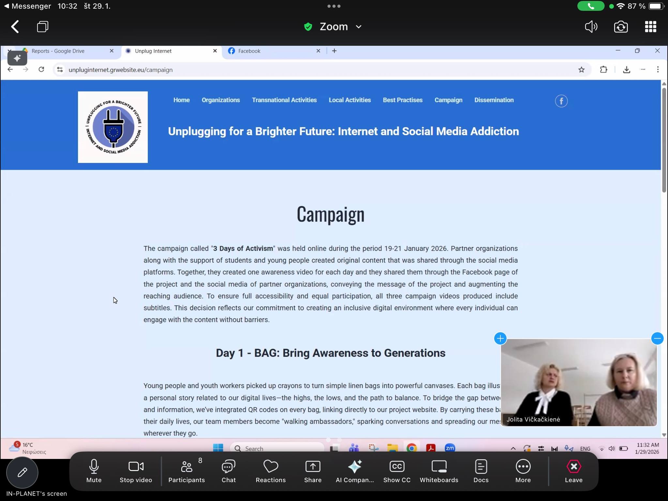
Task: Tap the speaker audio output icon
Action: pos(591,27)
